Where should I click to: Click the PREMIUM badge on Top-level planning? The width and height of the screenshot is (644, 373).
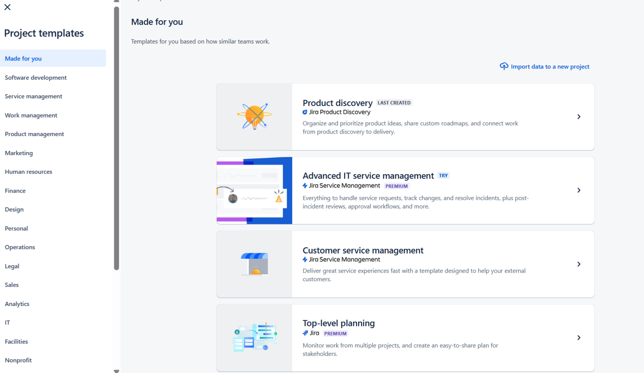335,334
